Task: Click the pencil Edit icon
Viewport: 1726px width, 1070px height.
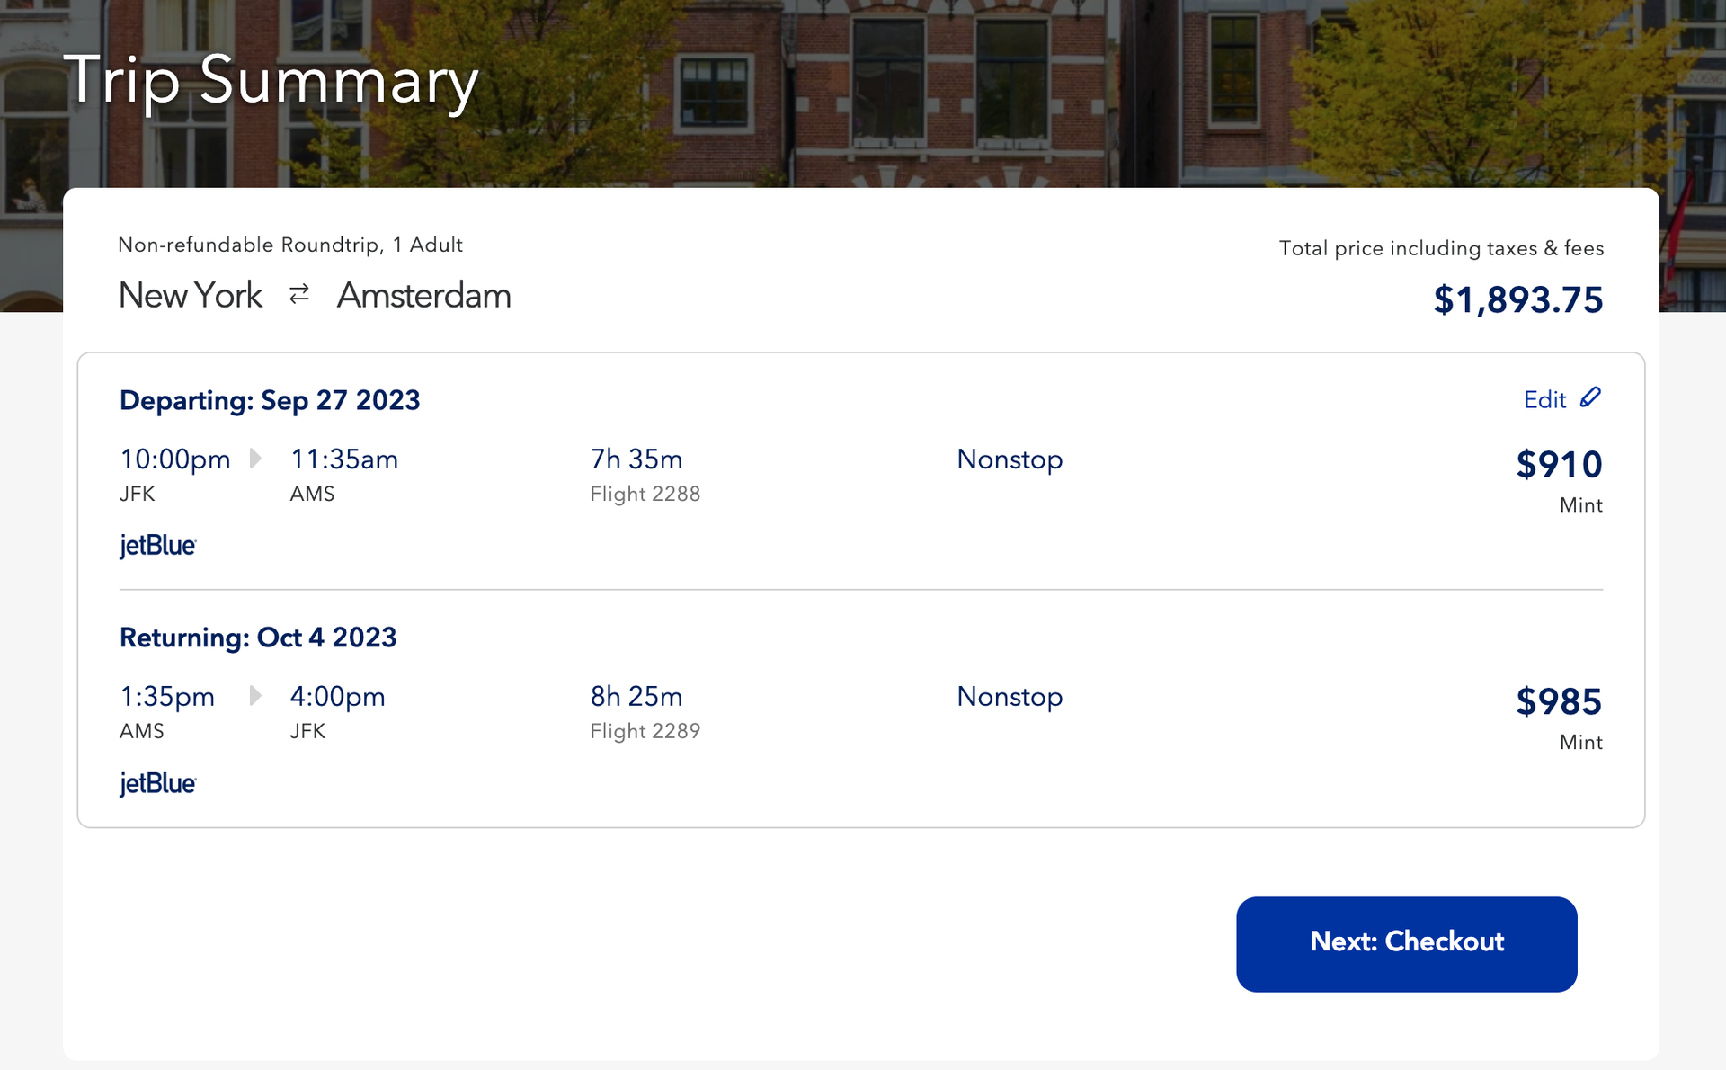Action: pyautogui.click(x=1590, y=397)
